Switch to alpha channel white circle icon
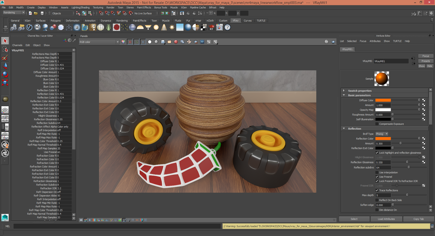The image size is (435, 236). (x=150, y=42)
